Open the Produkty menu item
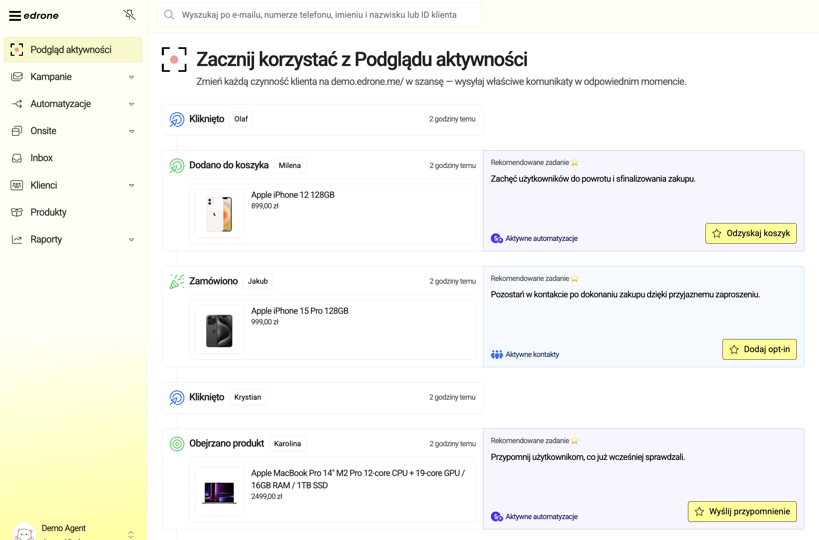This screenshot has height=540, width=819. pyautogui.click(x=73, y=212)
